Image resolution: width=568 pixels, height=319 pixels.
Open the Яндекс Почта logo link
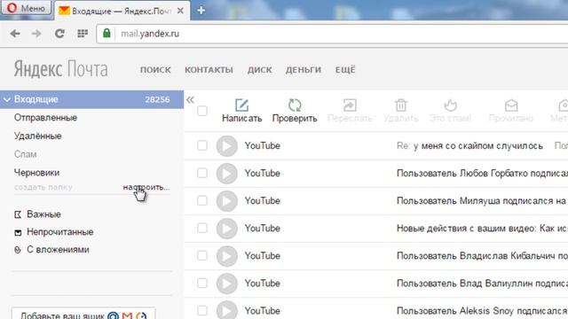click(x=60, y=69)
